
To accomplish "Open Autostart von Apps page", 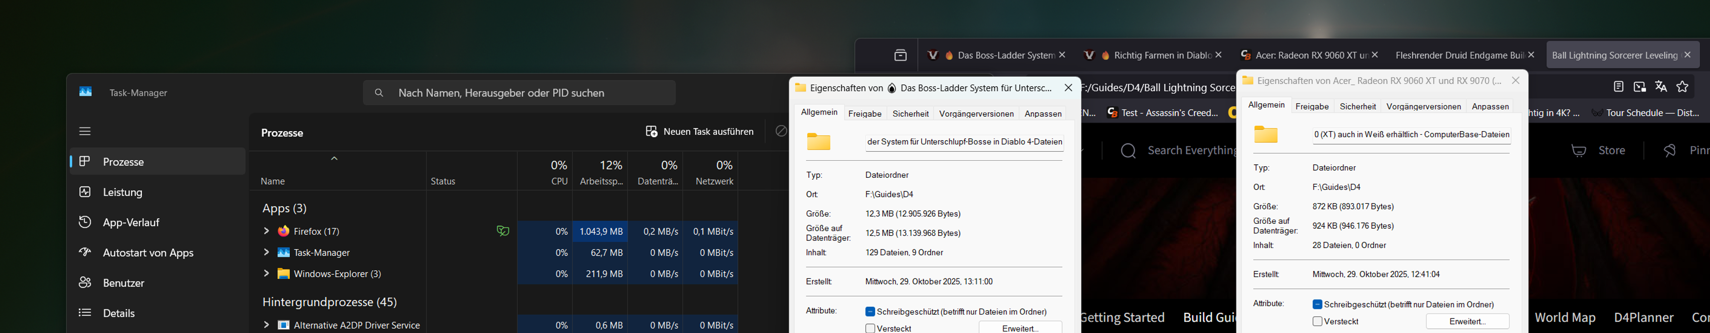I will click(x=157, y=253).
